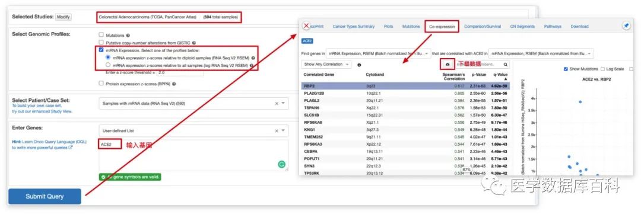The width and height of the screenshot is (641, 214).
Task: Open help icon next to Protein expression RPPA
Action: [174, 84]
